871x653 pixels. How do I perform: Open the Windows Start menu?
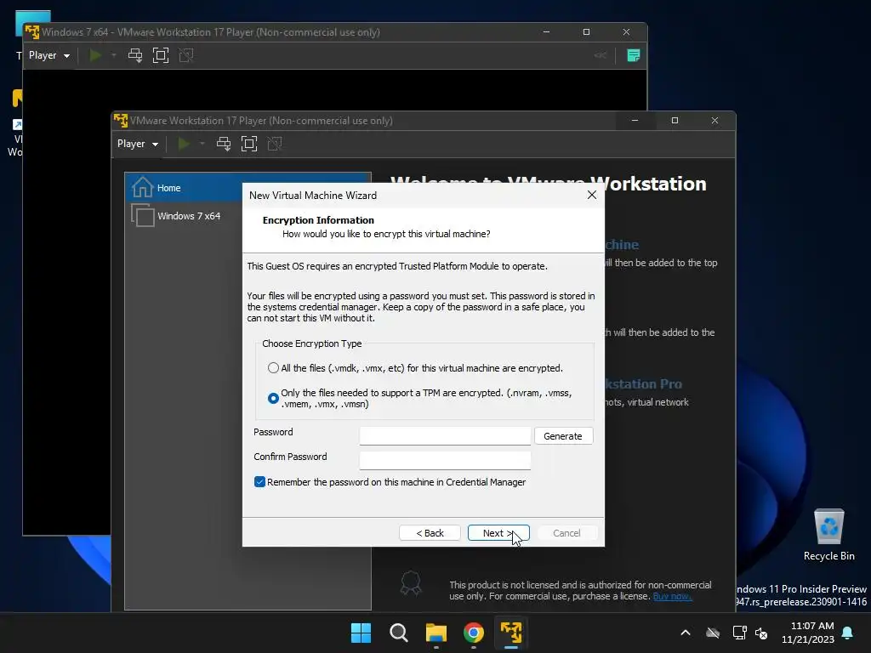tap(361, 633)
